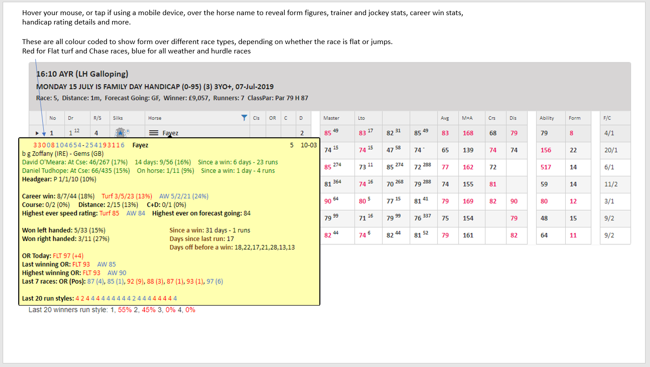Sort by the F/C column header
This screenshot has width=650, height=367.
pyautogui.click(x=607, y=118)
